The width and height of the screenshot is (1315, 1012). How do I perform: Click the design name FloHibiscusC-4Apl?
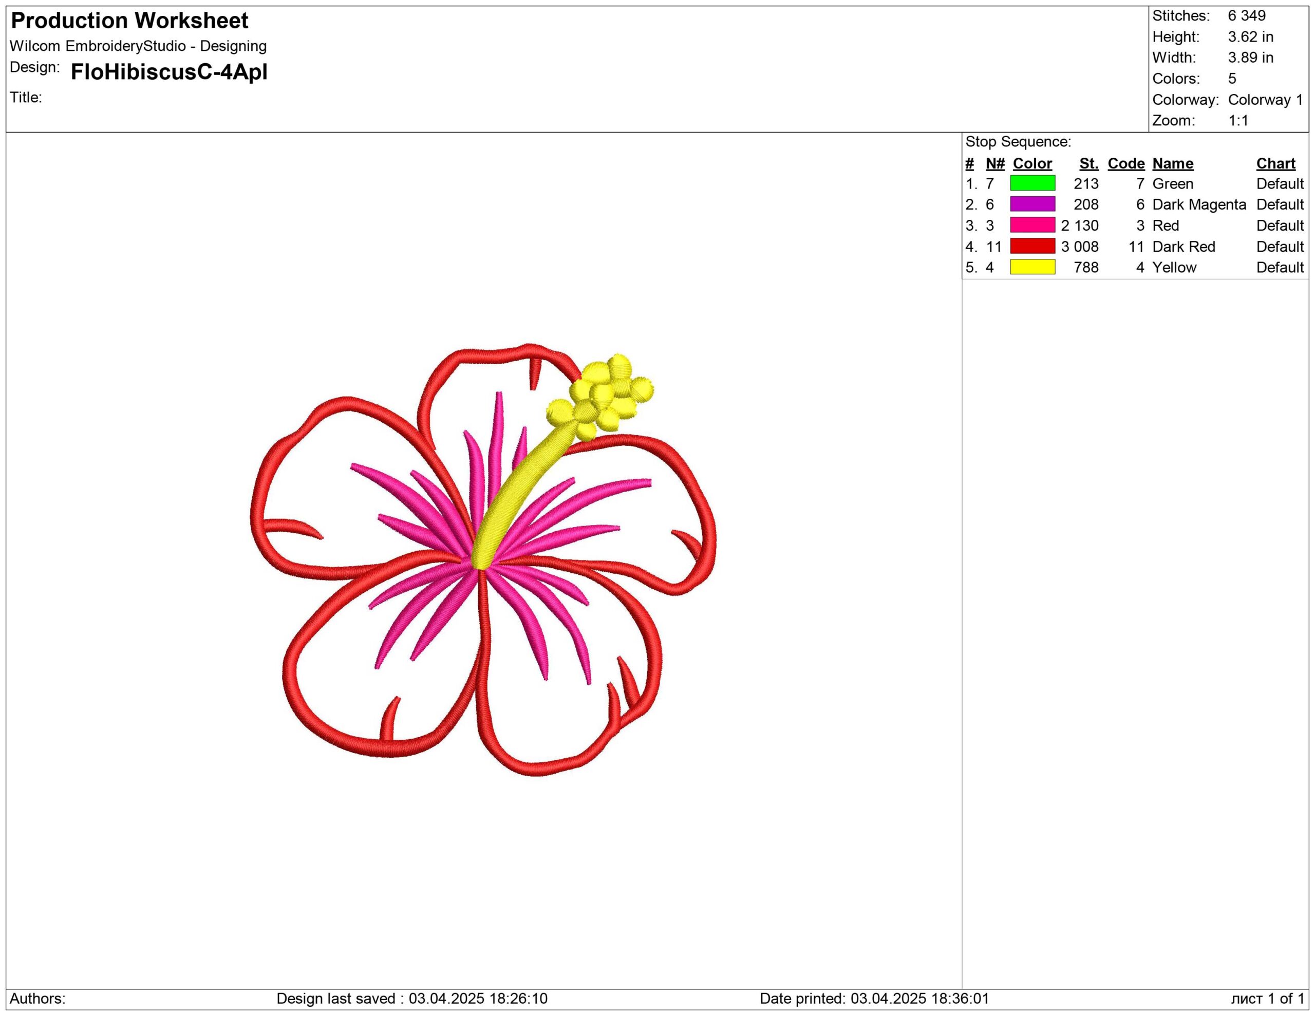tap(169, 71)
